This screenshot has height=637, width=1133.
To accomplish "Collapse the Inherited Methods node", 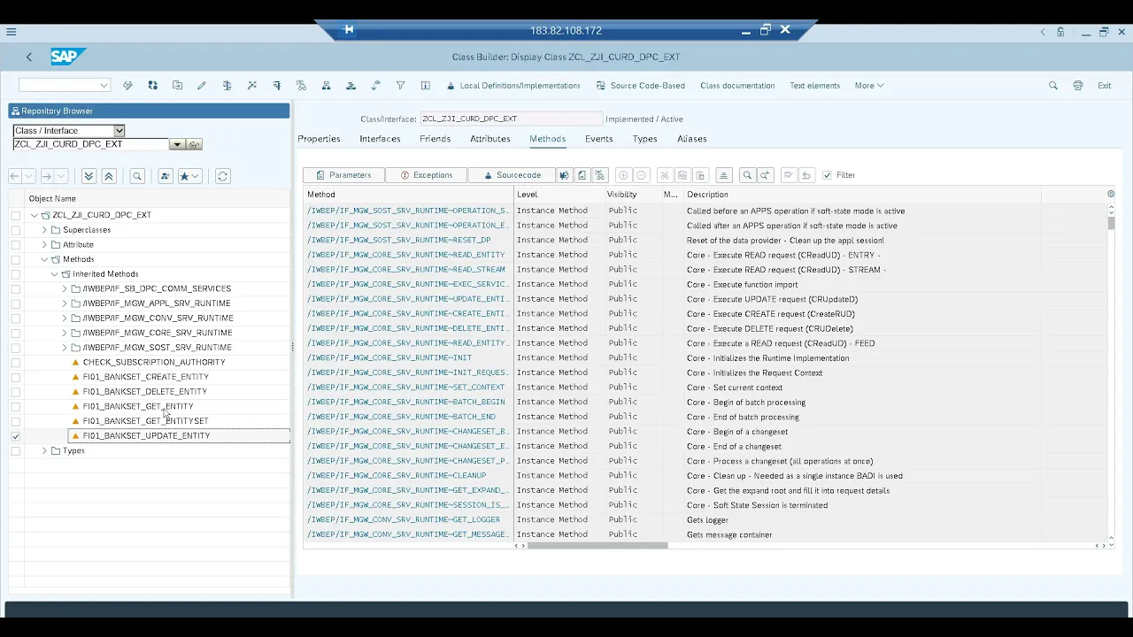I will click(x=54, y=274).
